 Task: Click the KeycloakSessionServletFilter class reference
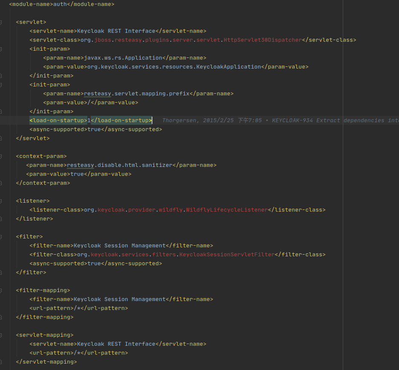[227, 255]
